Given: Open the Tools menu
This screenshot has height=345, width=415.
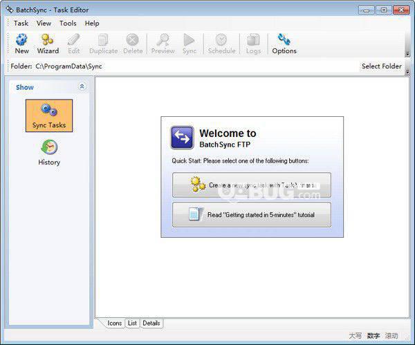Looking at the screenshot, I should pos(68,24).
